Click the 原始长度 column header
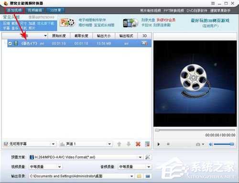The image size is (239, 183). click(x=59, y=36)
